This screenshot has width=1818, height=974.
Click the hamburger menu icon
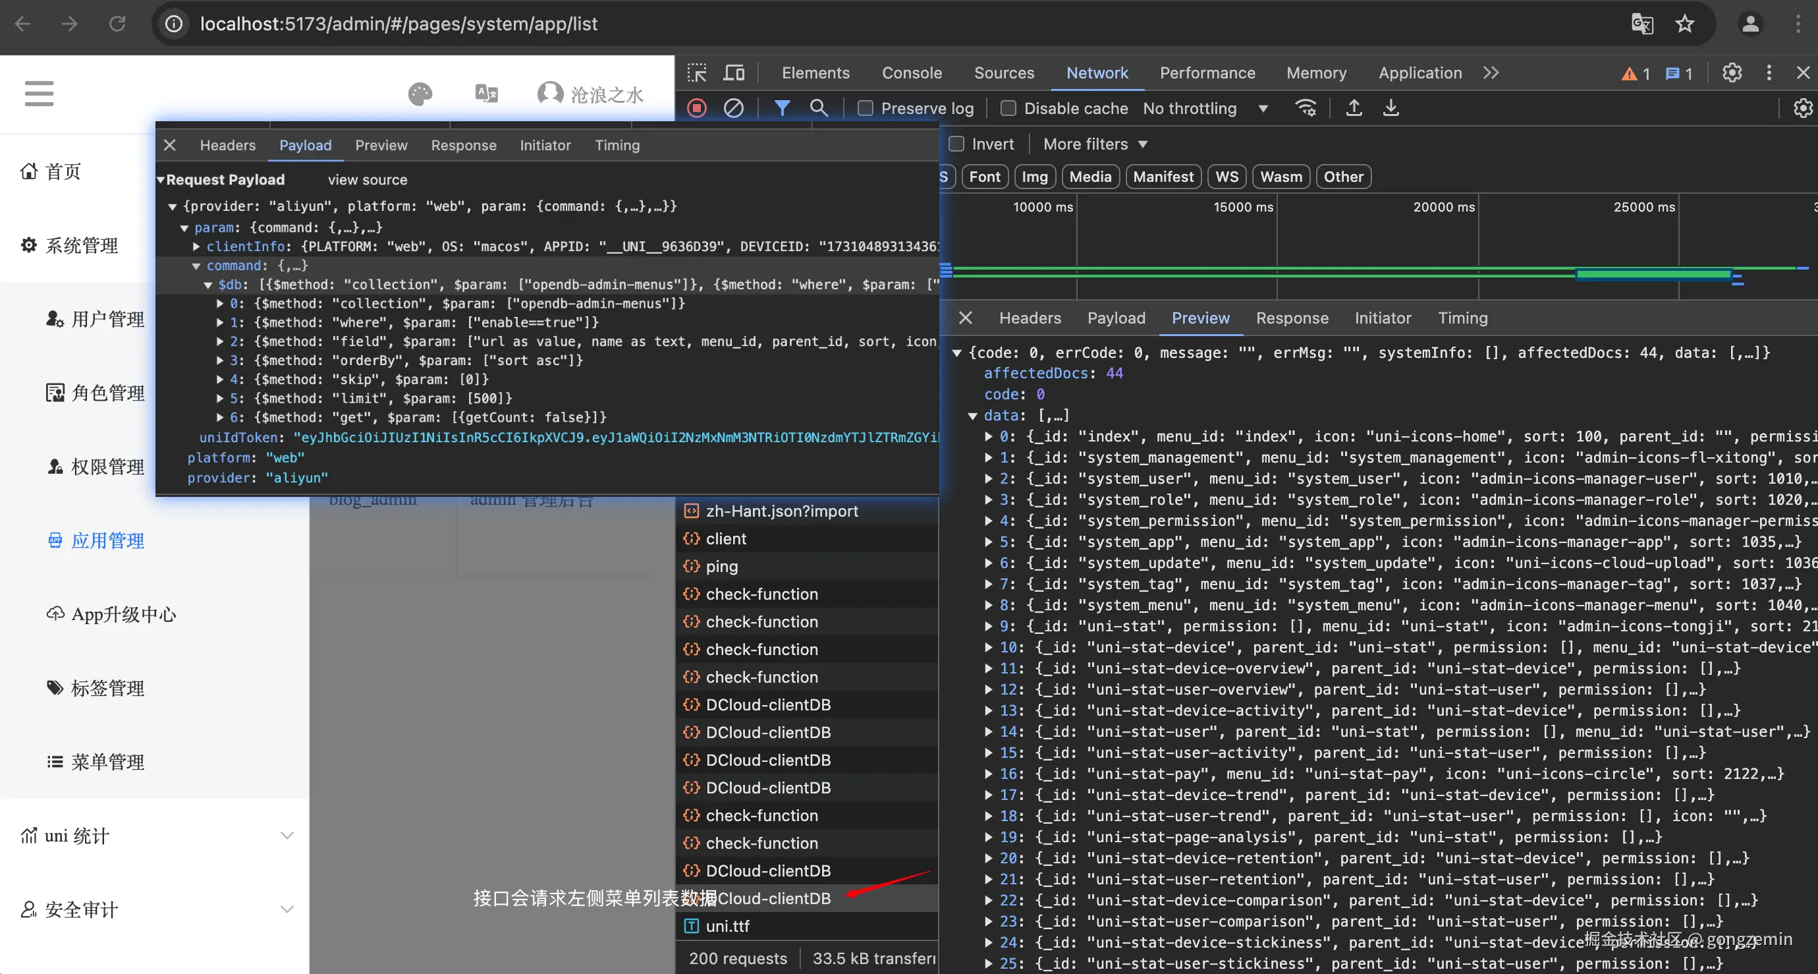tap(39, 93)
